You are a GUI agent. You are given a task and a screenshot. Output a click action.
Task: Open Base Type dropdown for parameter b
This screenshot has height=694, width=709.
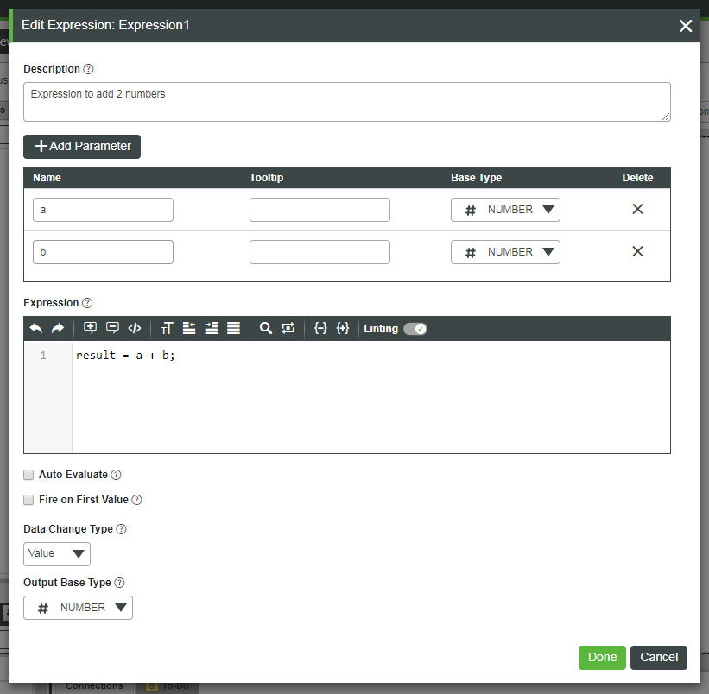tap(505, 252)
